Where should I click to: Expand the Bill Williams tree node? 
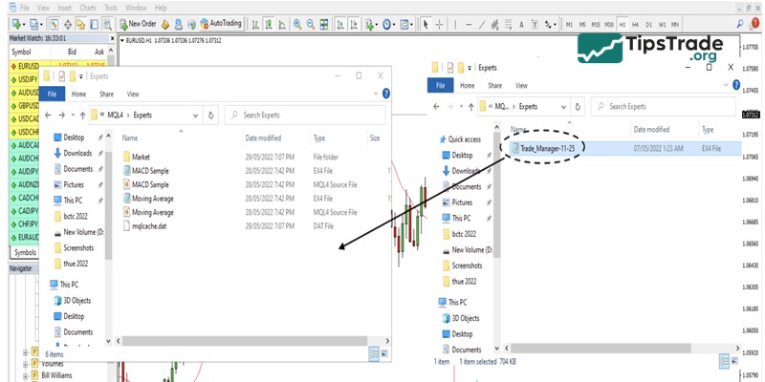pos(24,376)
